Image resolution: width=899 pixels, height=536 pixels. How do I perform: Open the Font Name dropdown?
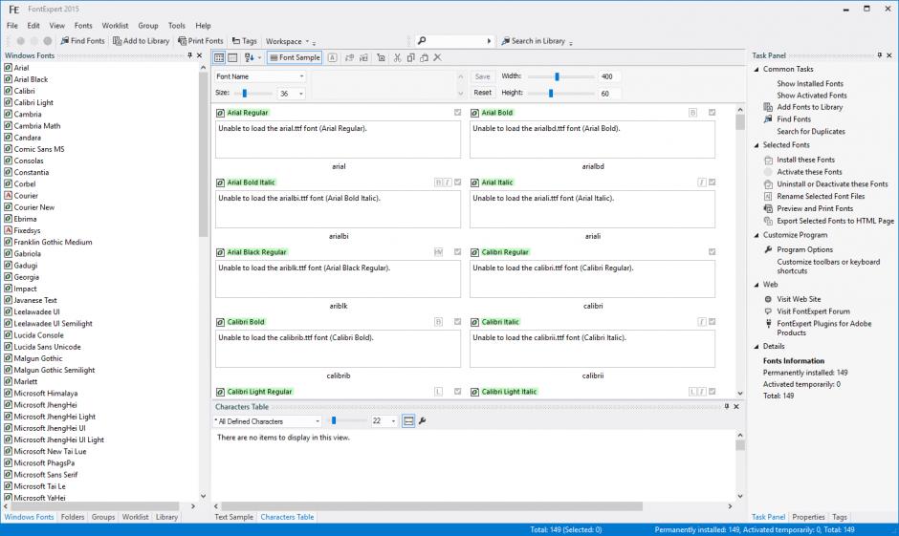260,76
